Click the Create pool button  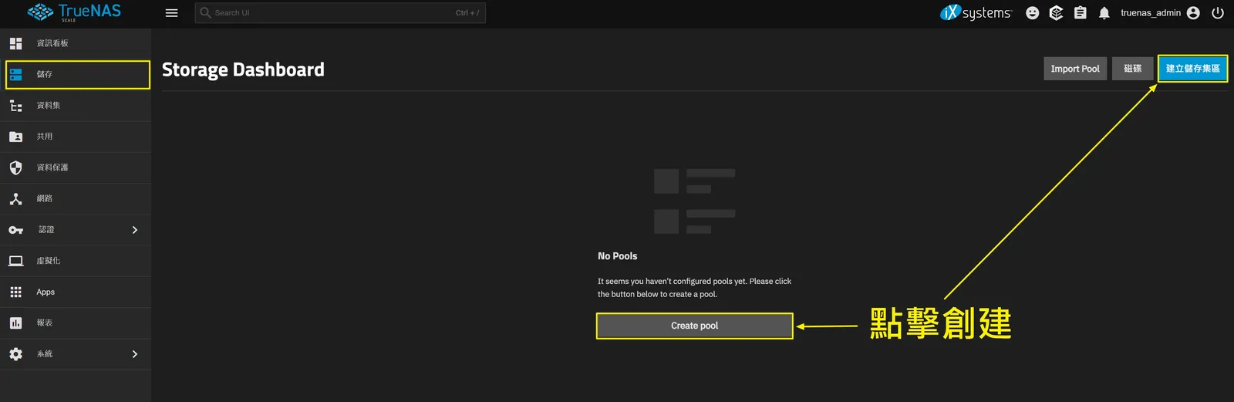point(694,326)
